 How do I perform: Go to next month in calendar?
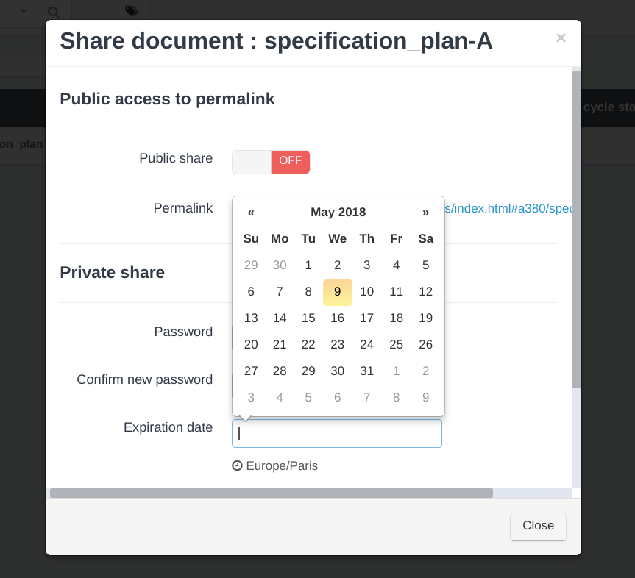click(425, 212)
